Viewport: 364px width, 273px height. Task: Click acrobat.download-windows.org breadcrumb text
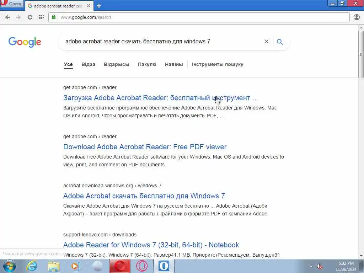[x=112, y=186]
